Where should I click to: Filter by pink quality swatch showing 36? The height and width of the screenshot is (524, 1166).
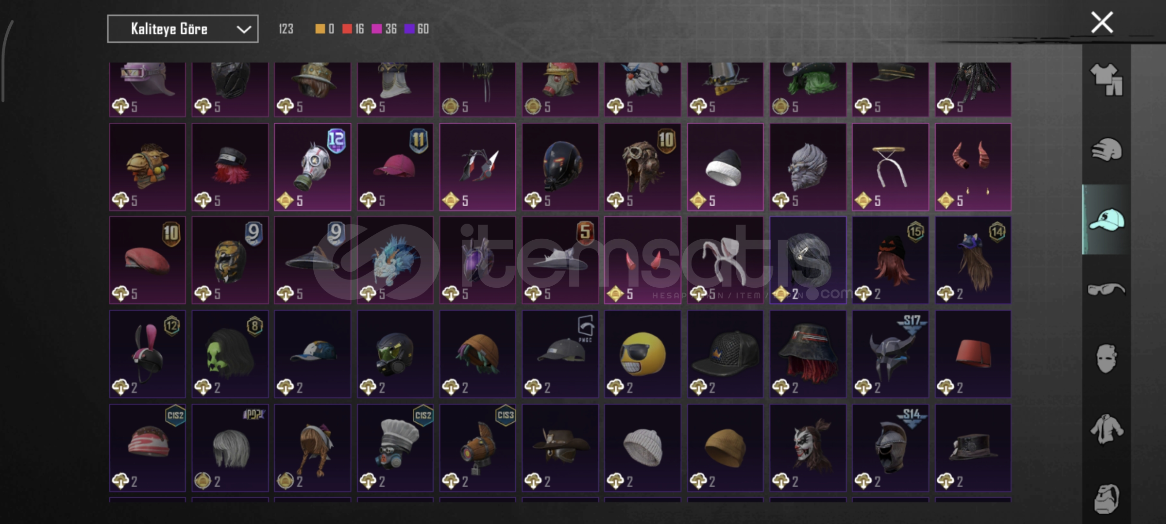tap(376, 29)
